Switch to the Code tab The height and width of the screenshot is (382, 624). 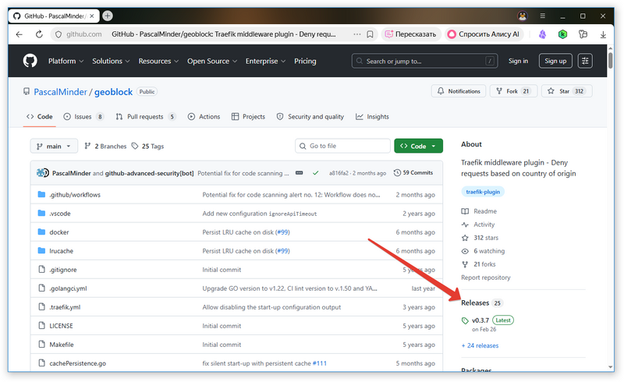pyautogui.click(x=40, y=117)
